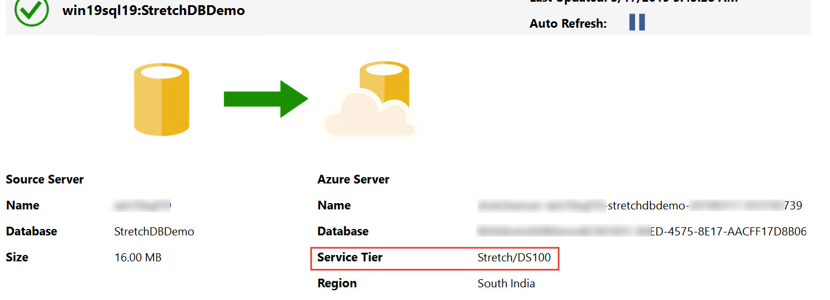Select the Stretch/DS100 service tier value

click(x=514, y=257)
